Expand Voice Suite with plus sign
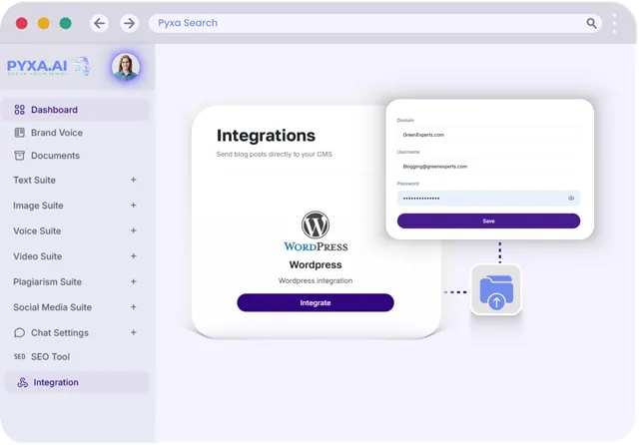Viewport: 639px width, 445px height. pyautogui.click(x=133, y=230)
